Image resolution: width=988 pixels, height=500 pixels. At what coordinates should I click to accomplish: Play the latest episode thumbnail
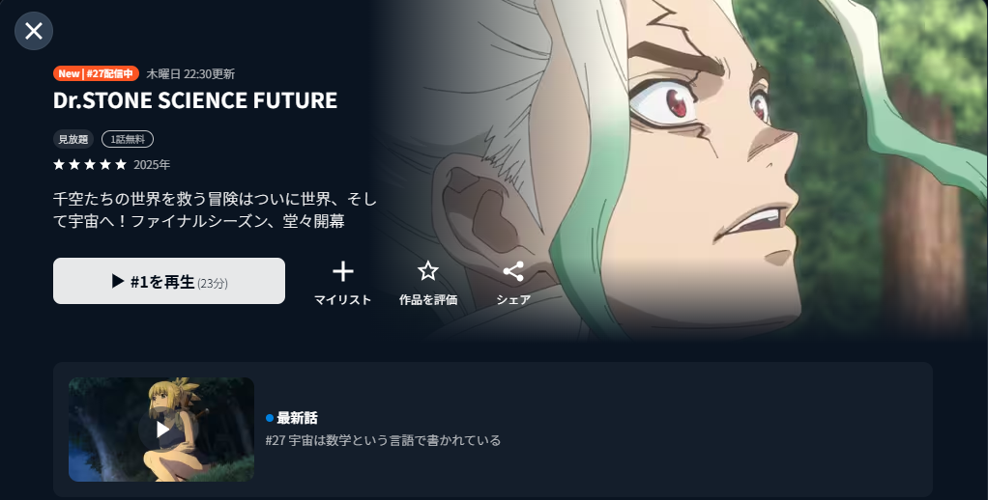point(161,430)
